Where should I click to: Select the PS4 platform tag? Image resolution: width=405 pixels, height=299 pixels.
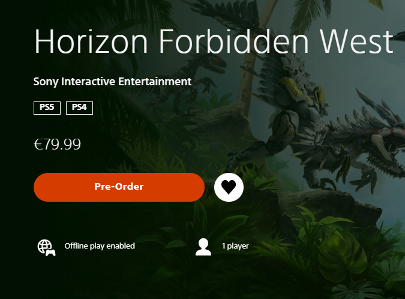[x=79, y=107]
